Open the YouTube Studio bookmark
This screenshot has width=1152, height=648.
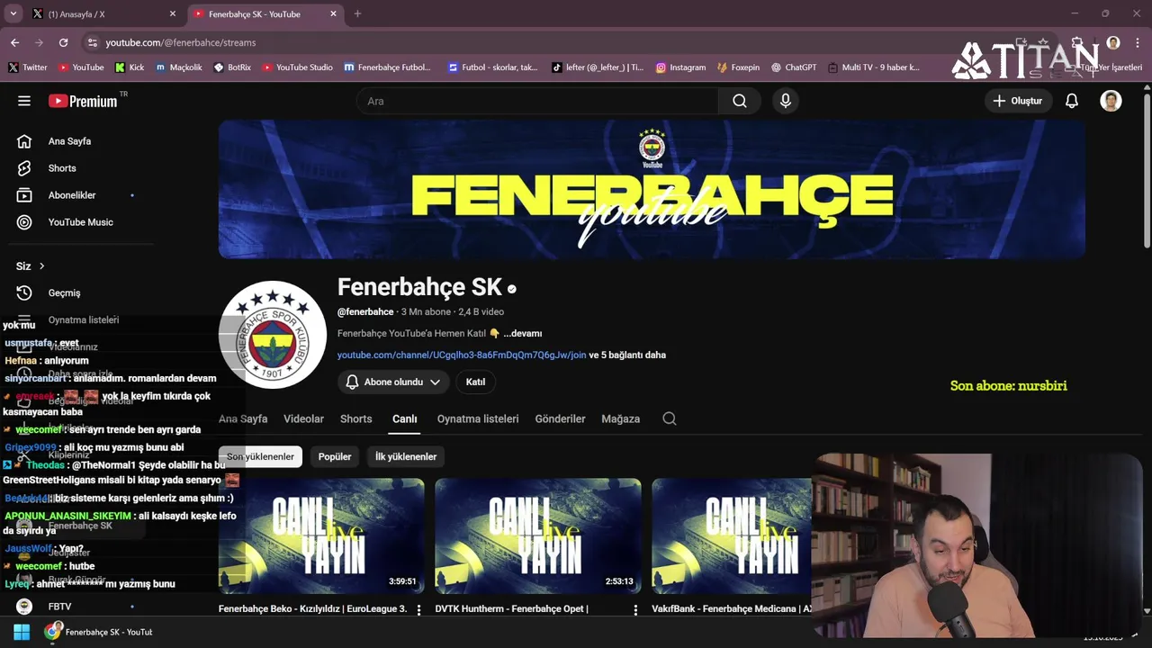(x=297, y=67)
